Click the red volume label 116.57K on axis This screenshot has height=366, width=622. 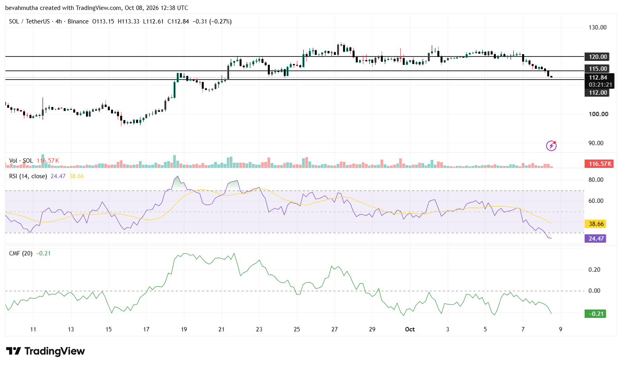[x=599, y=164]
